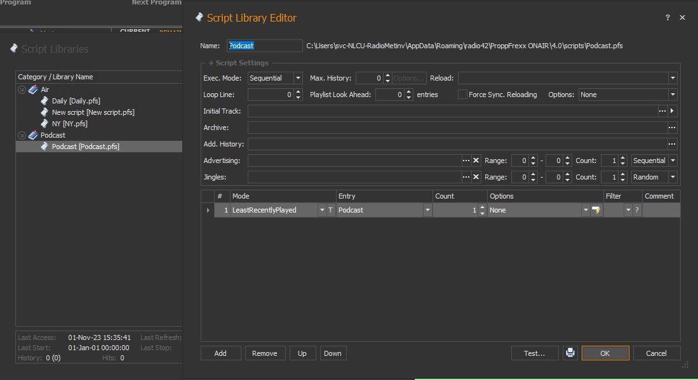Click the print icon beside Test button
The width and height of the screenshot is (698, 380).
pos(570,353)
